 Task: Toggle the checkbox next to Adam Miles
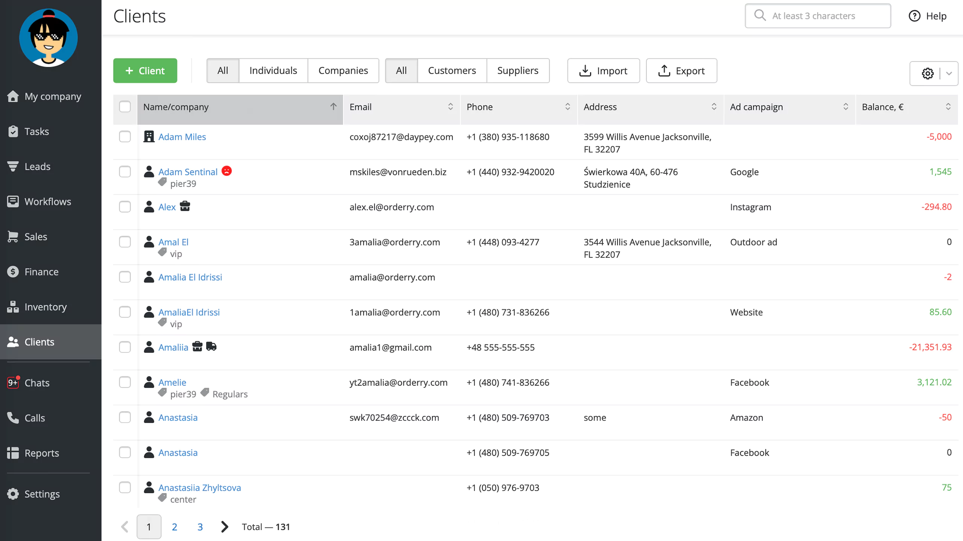(x=125, y=137)
